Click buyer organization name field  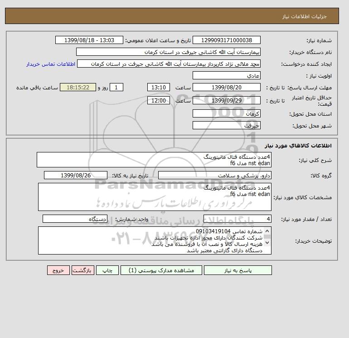click(x=168, y=52)
